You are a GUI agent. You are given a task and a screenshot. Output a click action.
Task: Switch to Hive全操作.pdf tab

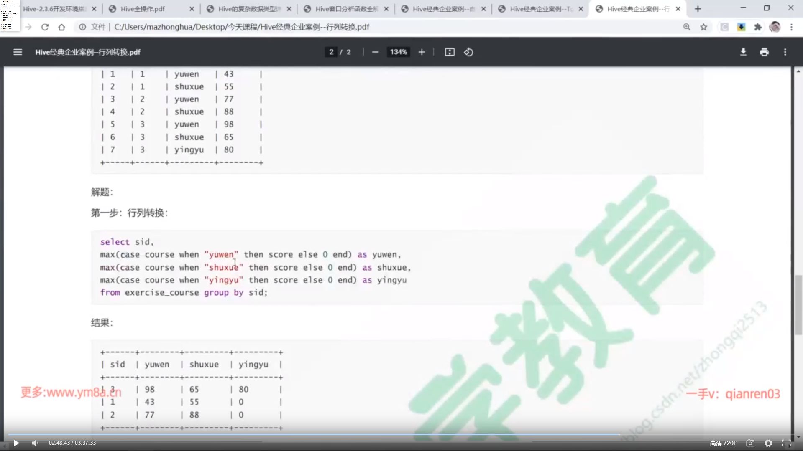(143, 9)
